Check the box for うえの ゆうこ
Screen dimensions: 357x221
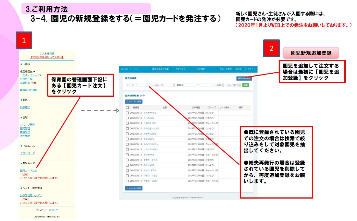click(x=127, y=113)
